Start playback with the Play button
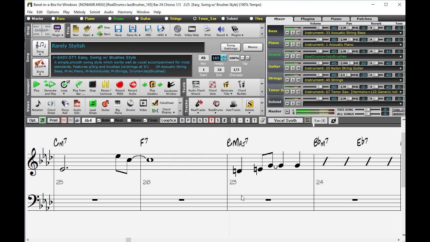 coord(37,86)
